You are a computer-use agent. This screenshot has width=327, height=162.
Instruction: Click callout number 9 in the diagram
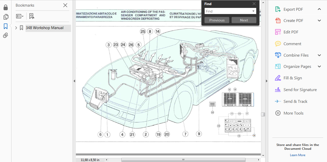pos(199,134)
